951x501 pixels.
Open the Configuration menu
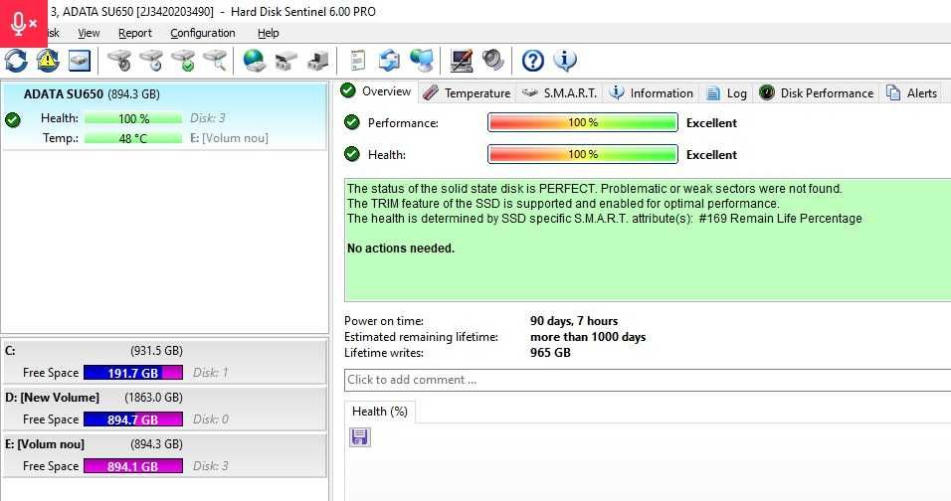pyautogui.click(x=203, y=34)
